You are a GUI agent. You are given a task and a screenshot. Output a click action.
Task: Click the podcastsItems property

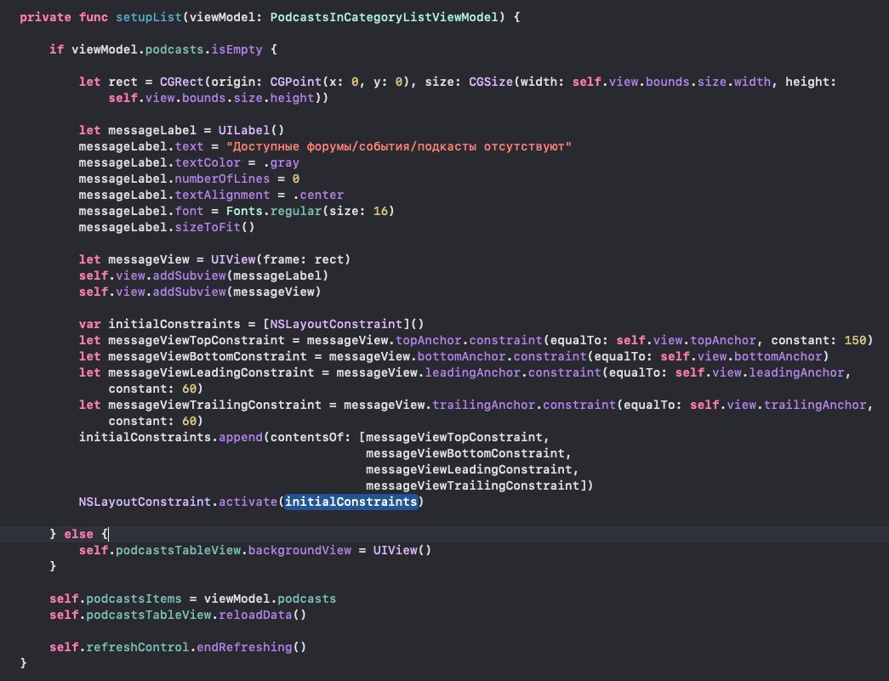click(x=134, y=599)
